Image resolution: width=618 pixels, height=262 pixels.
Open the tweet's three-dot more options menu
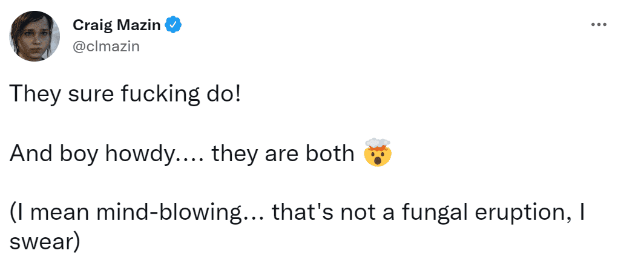pos(597,25)
